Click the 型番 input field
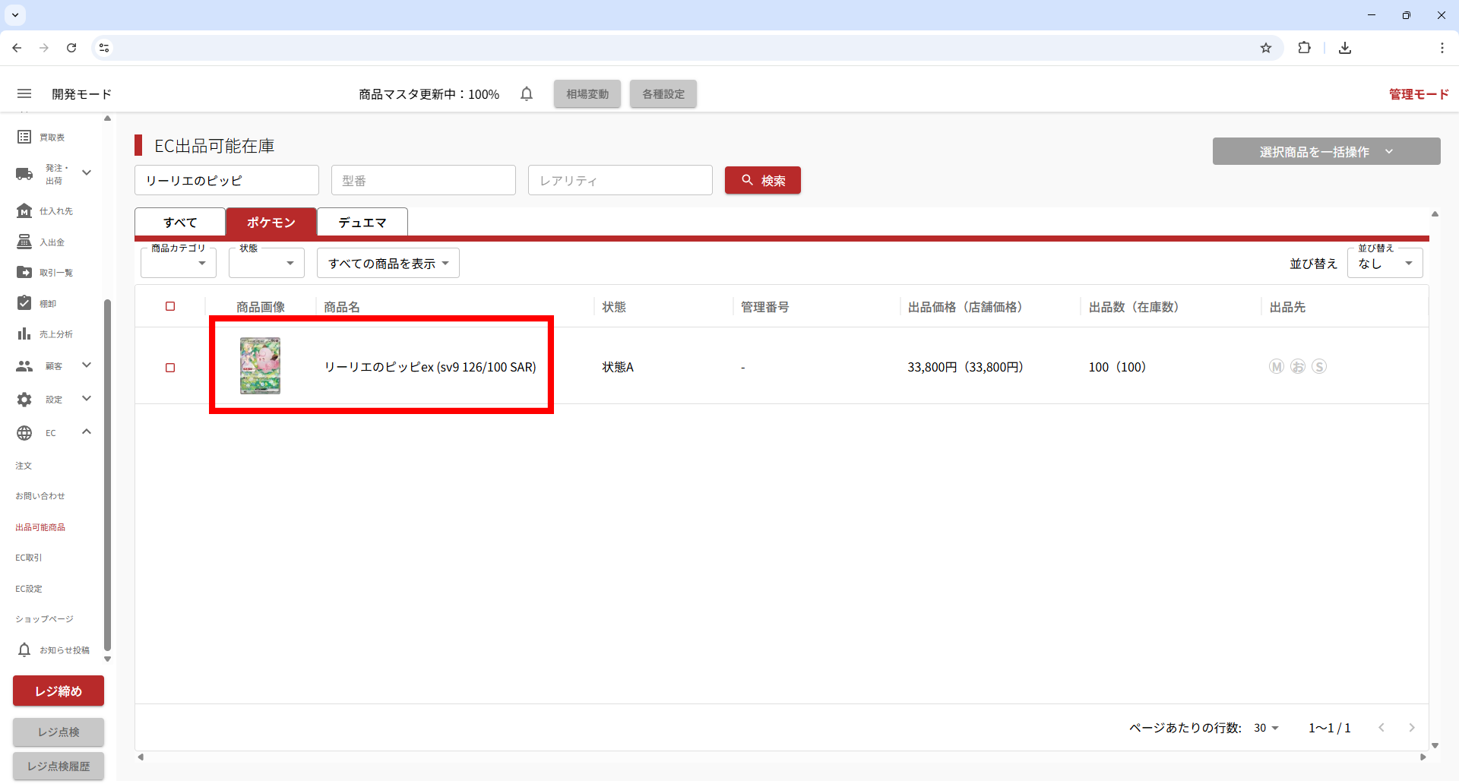The width and height of the screenshot is (1459, 784). click(423, 180)
